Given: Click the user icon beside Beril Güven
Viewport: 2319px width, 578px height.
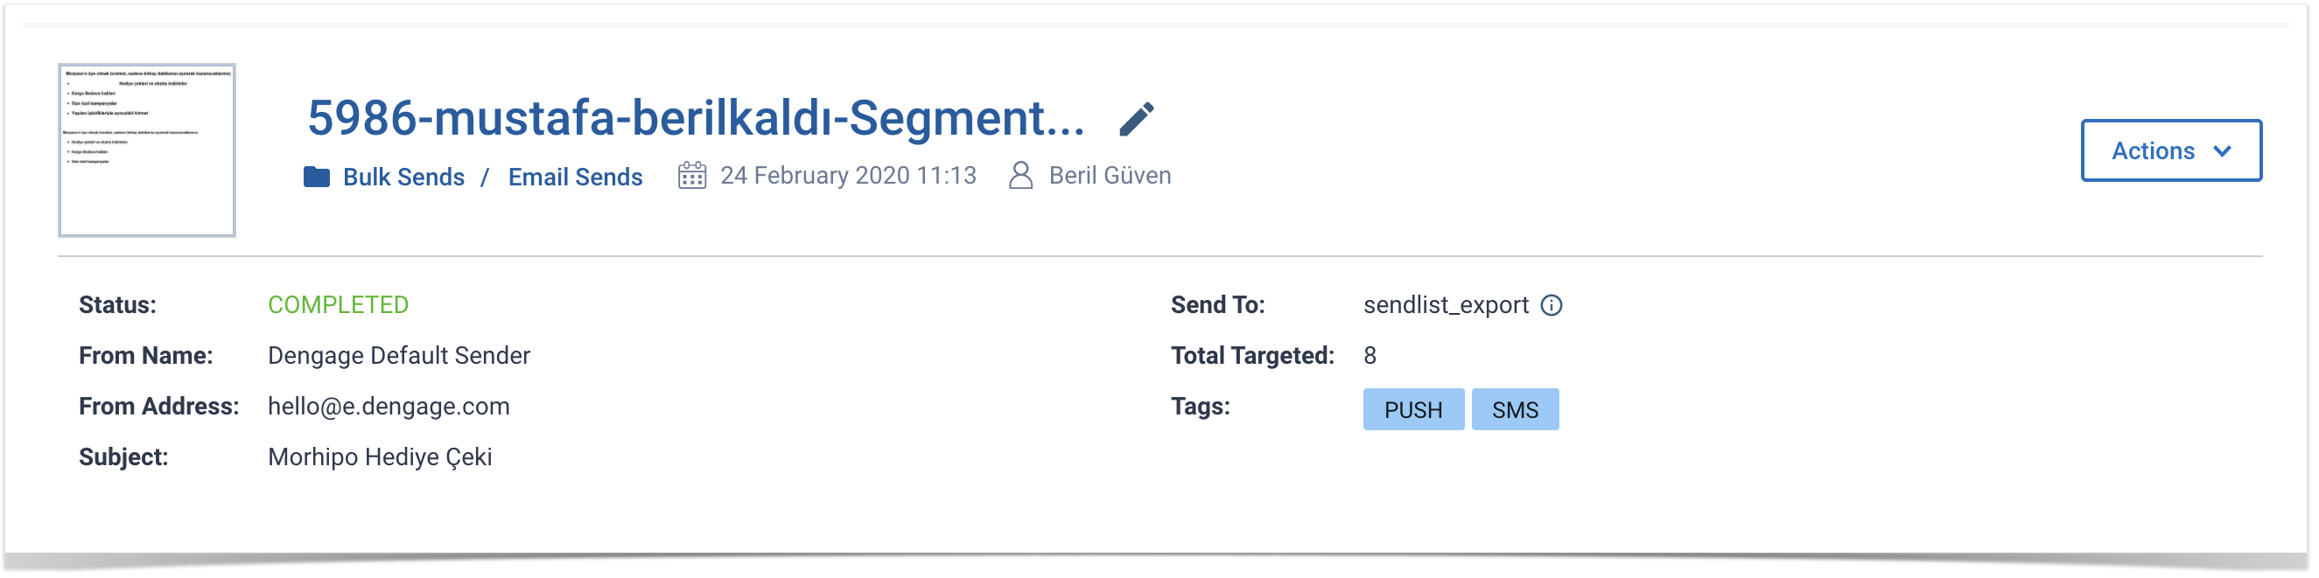Looking at the screenshot, I should coord(1022,175).
